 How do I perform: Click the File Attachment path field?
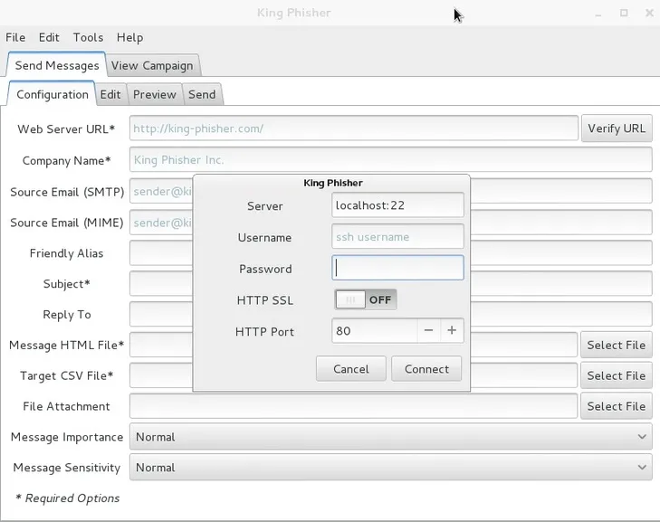354,406
